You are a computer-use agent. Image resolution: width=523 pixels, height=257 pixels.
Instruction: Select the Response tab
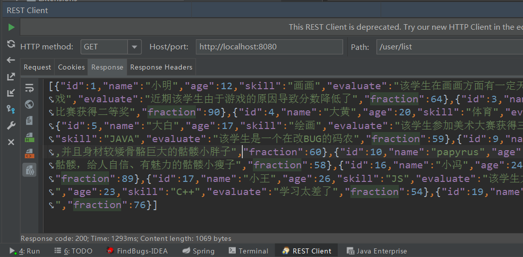pos(107,67)
